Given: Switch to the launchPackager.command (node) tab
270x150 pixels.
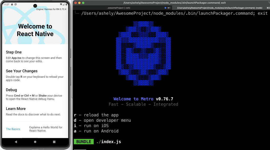Looking at the screenshot, I should tap(220, 8).
